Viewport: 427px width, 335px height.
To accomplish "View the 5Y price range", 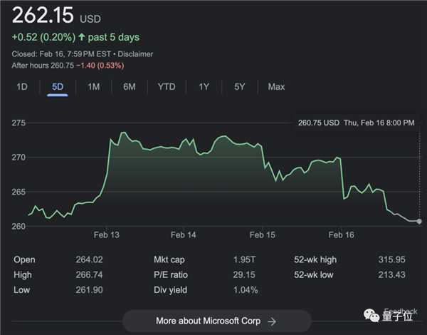I will [240, 86].
